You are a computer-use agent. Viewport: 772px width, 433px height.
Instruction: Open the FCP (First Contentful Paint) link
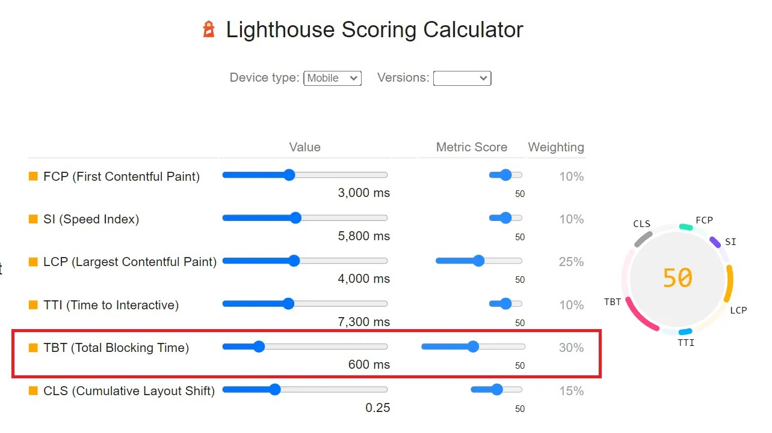tap(122, 177)
